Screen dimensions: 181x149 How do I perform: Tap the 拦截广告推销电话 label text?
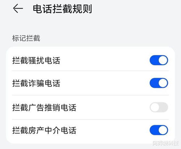[x=44, y=107]
